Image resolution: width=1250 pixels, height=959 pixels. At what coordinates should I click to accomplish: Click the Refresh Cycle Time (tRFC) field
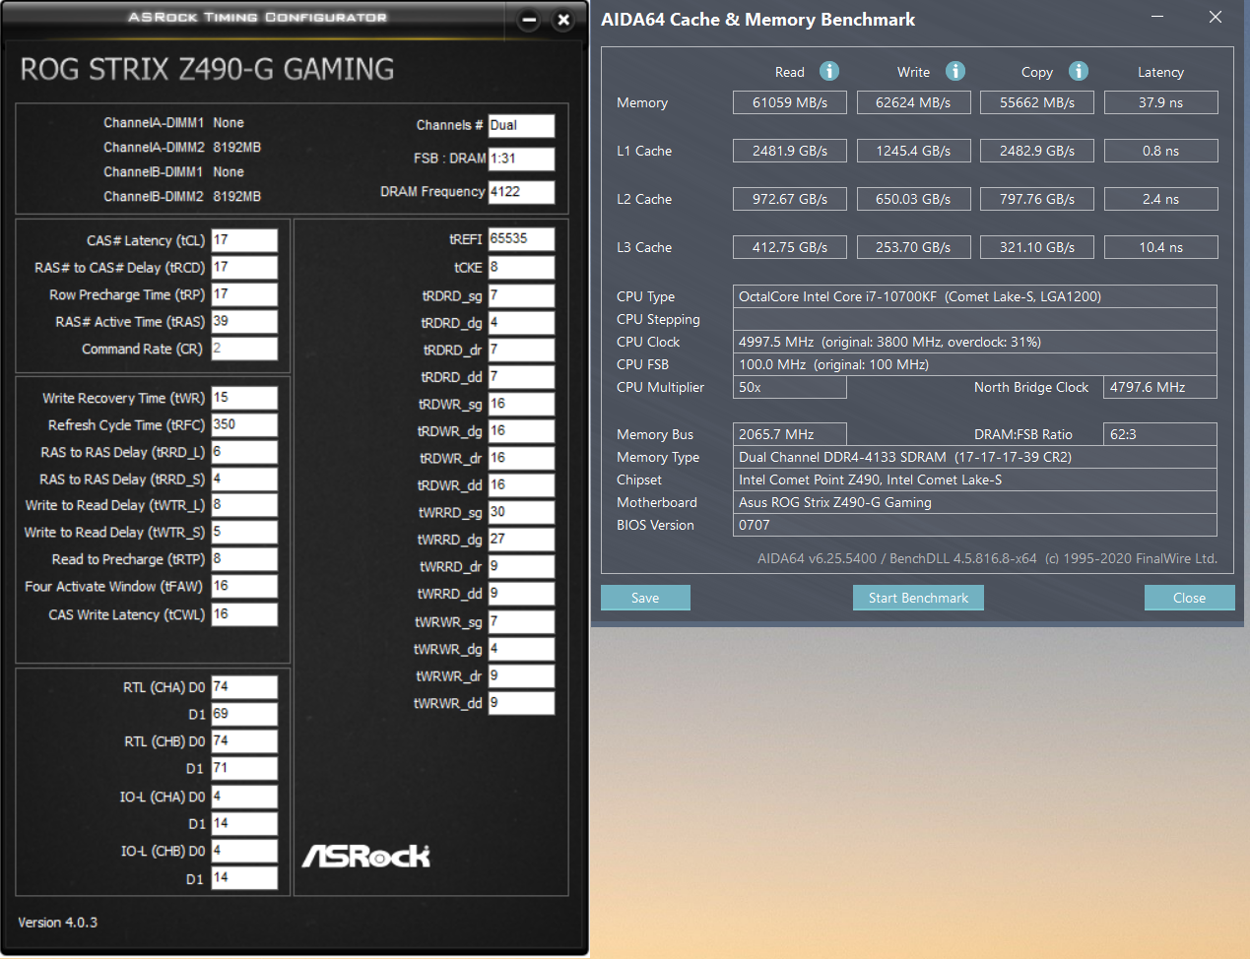coord(244,425)
